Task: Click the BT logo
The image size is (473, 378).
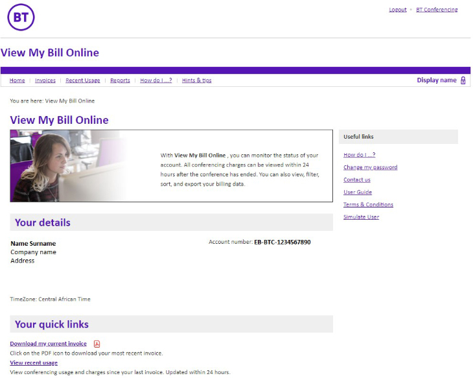Action: 21,18
